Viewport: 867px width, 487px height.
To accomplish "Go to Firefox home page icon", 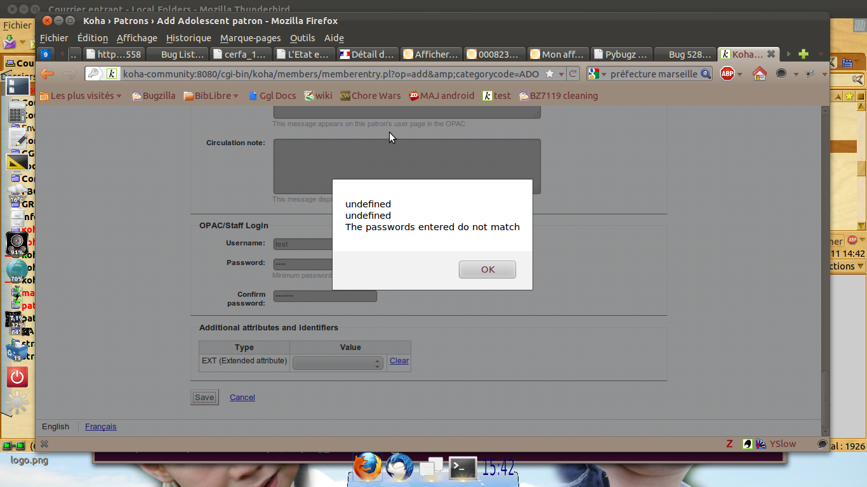I will (759, 74).
